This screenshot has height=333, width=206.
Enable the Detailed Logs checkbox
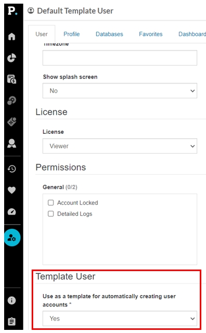point(51,214)
